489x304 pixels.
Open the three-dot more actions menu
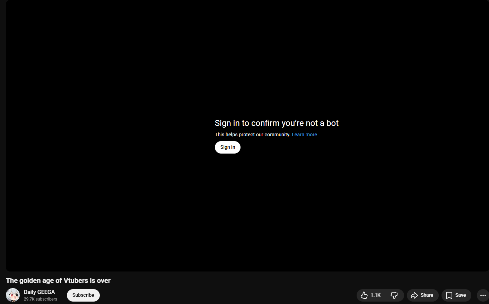(483, 295)
